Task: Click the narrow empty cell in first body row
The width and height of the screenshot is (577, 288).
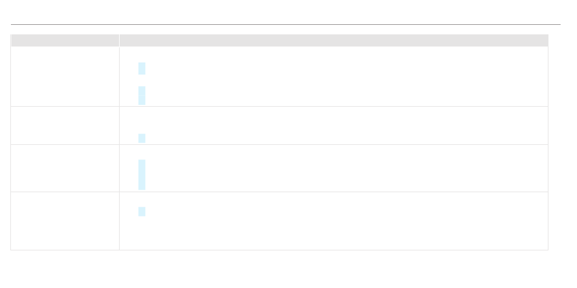Action: [65, 76]
